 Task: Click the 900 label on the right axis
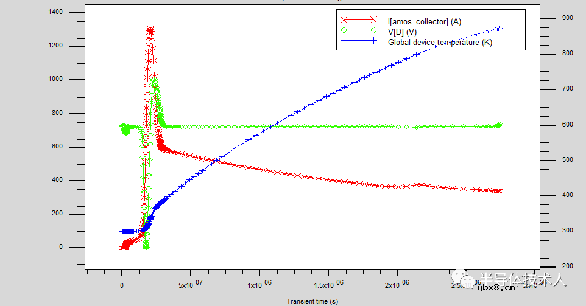567,18
